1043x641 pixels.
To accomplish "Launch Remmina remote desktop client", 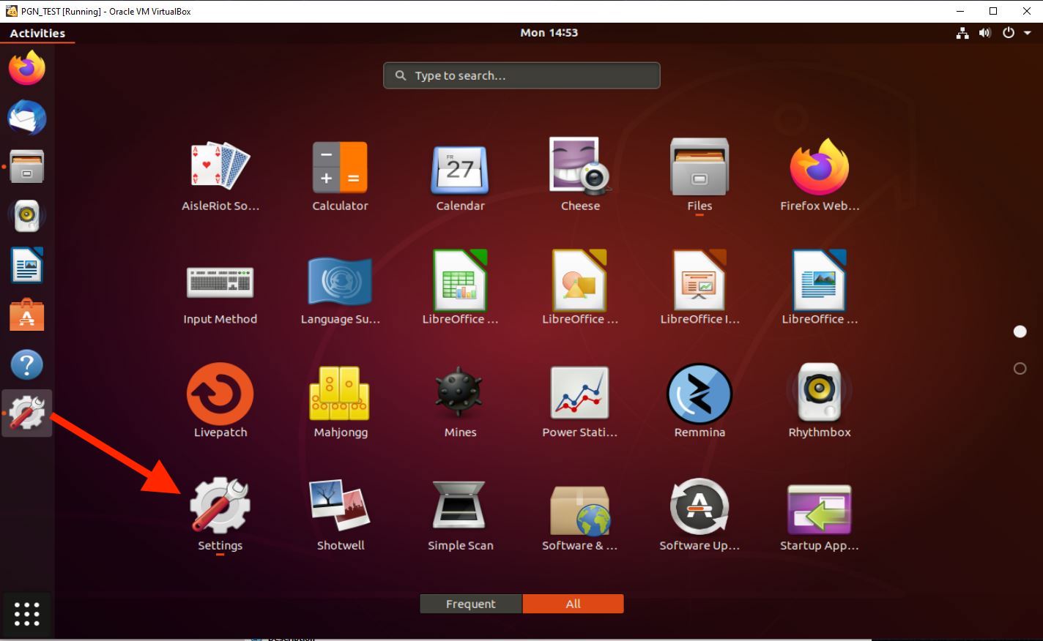I will coord(699,394).
